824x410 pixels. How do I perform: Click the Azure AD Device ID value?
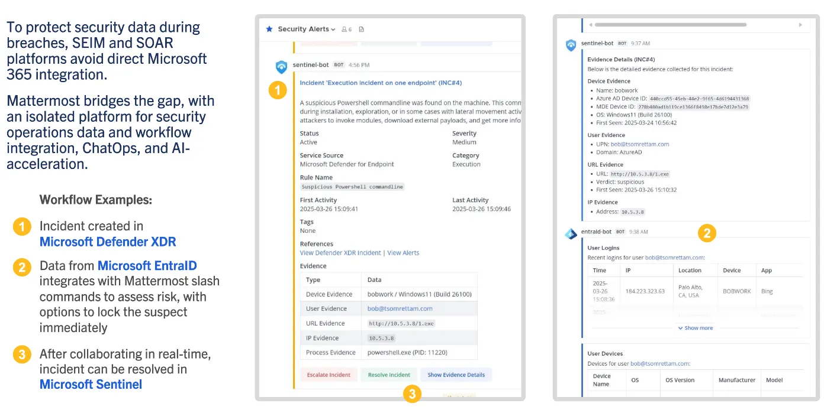(699, 99)
